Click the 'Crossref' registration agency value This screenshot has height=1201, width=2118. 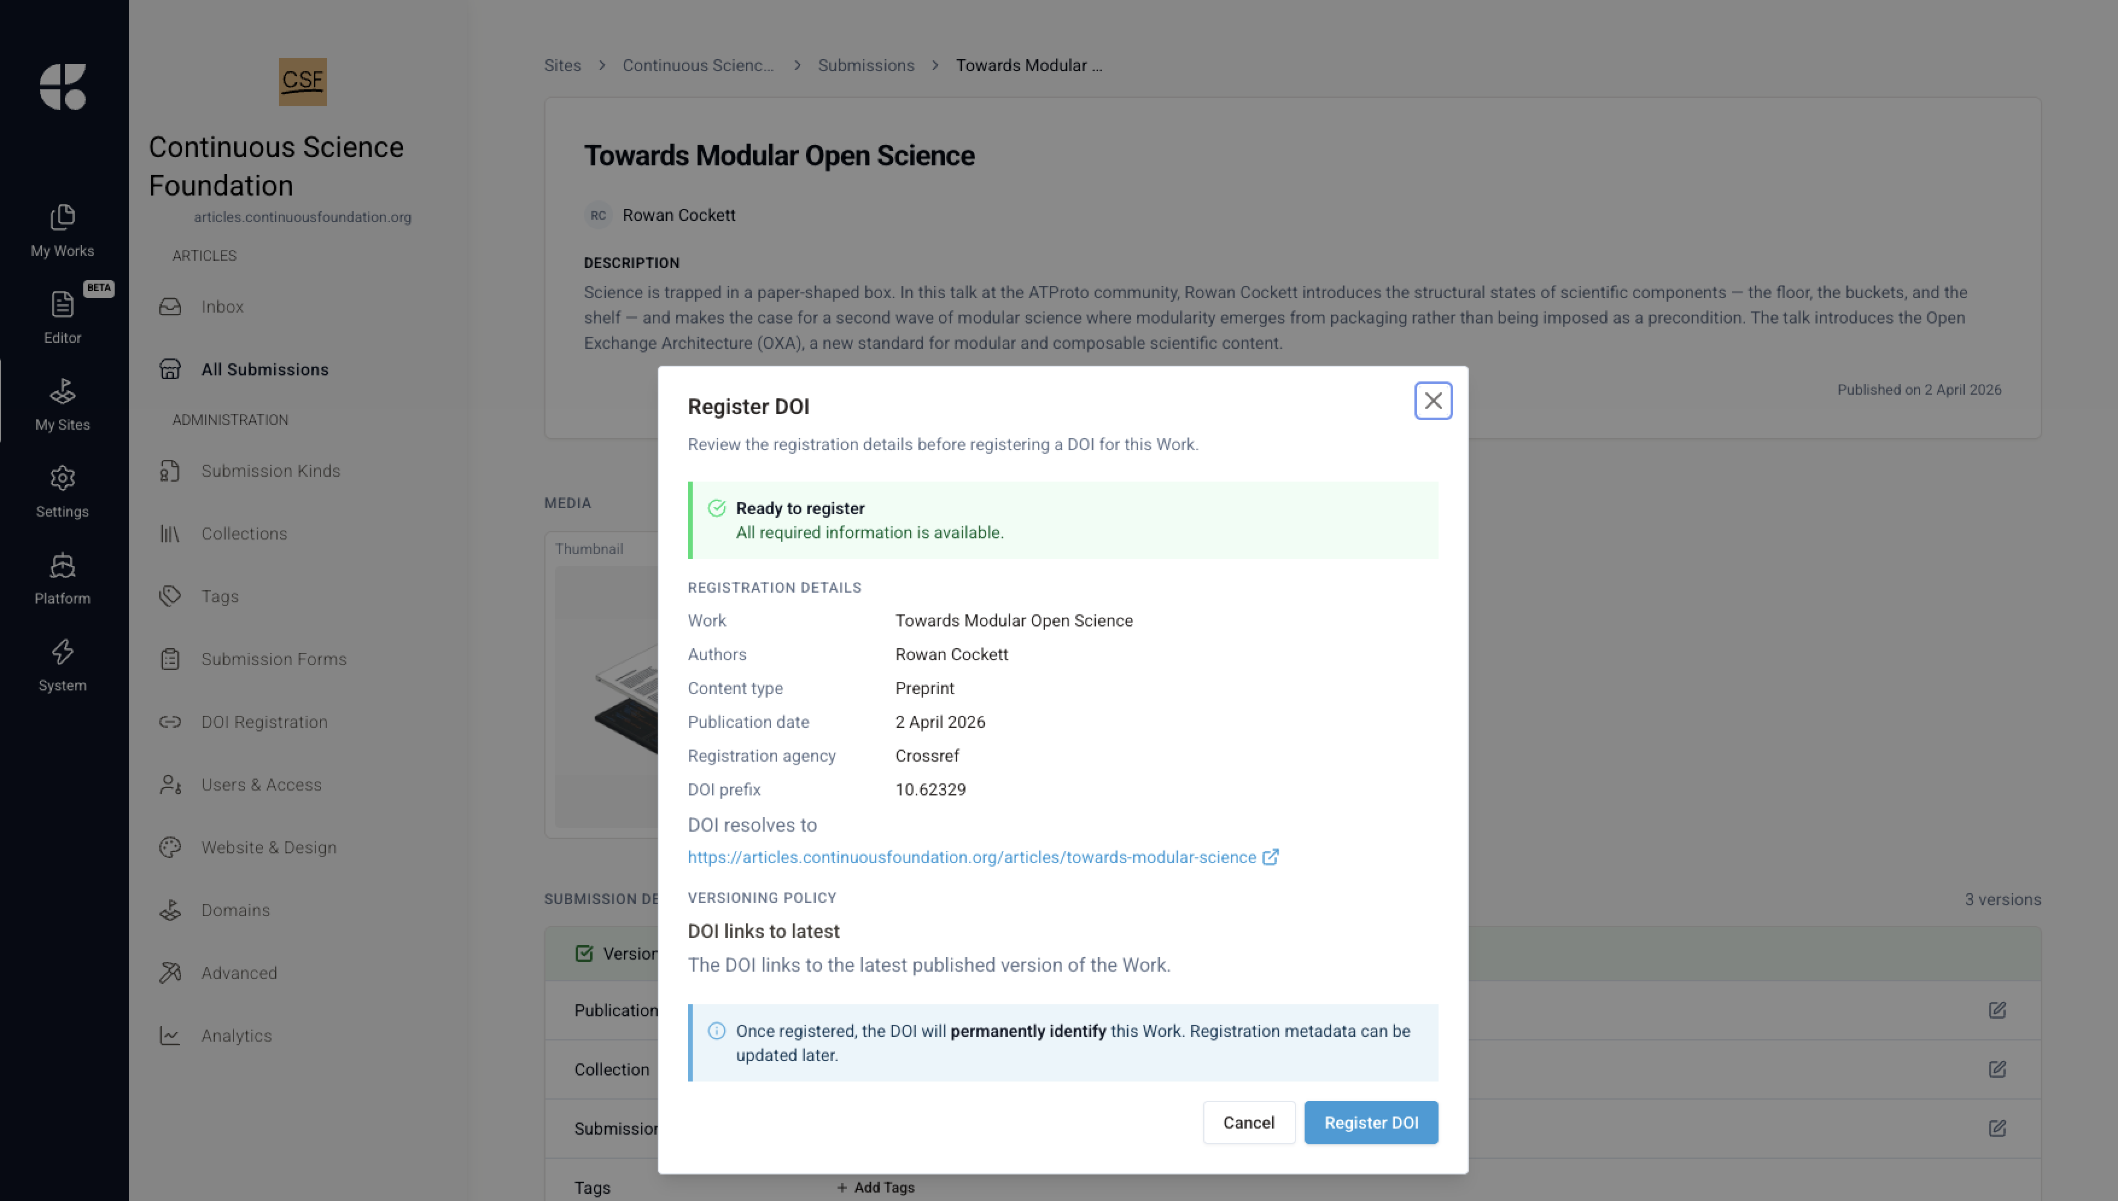tap(927, 756)
